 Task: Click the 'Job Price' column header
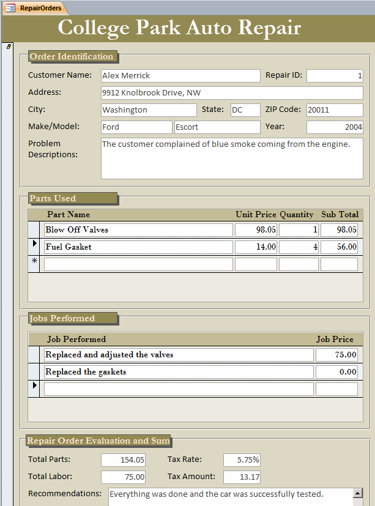pos(335,340)
